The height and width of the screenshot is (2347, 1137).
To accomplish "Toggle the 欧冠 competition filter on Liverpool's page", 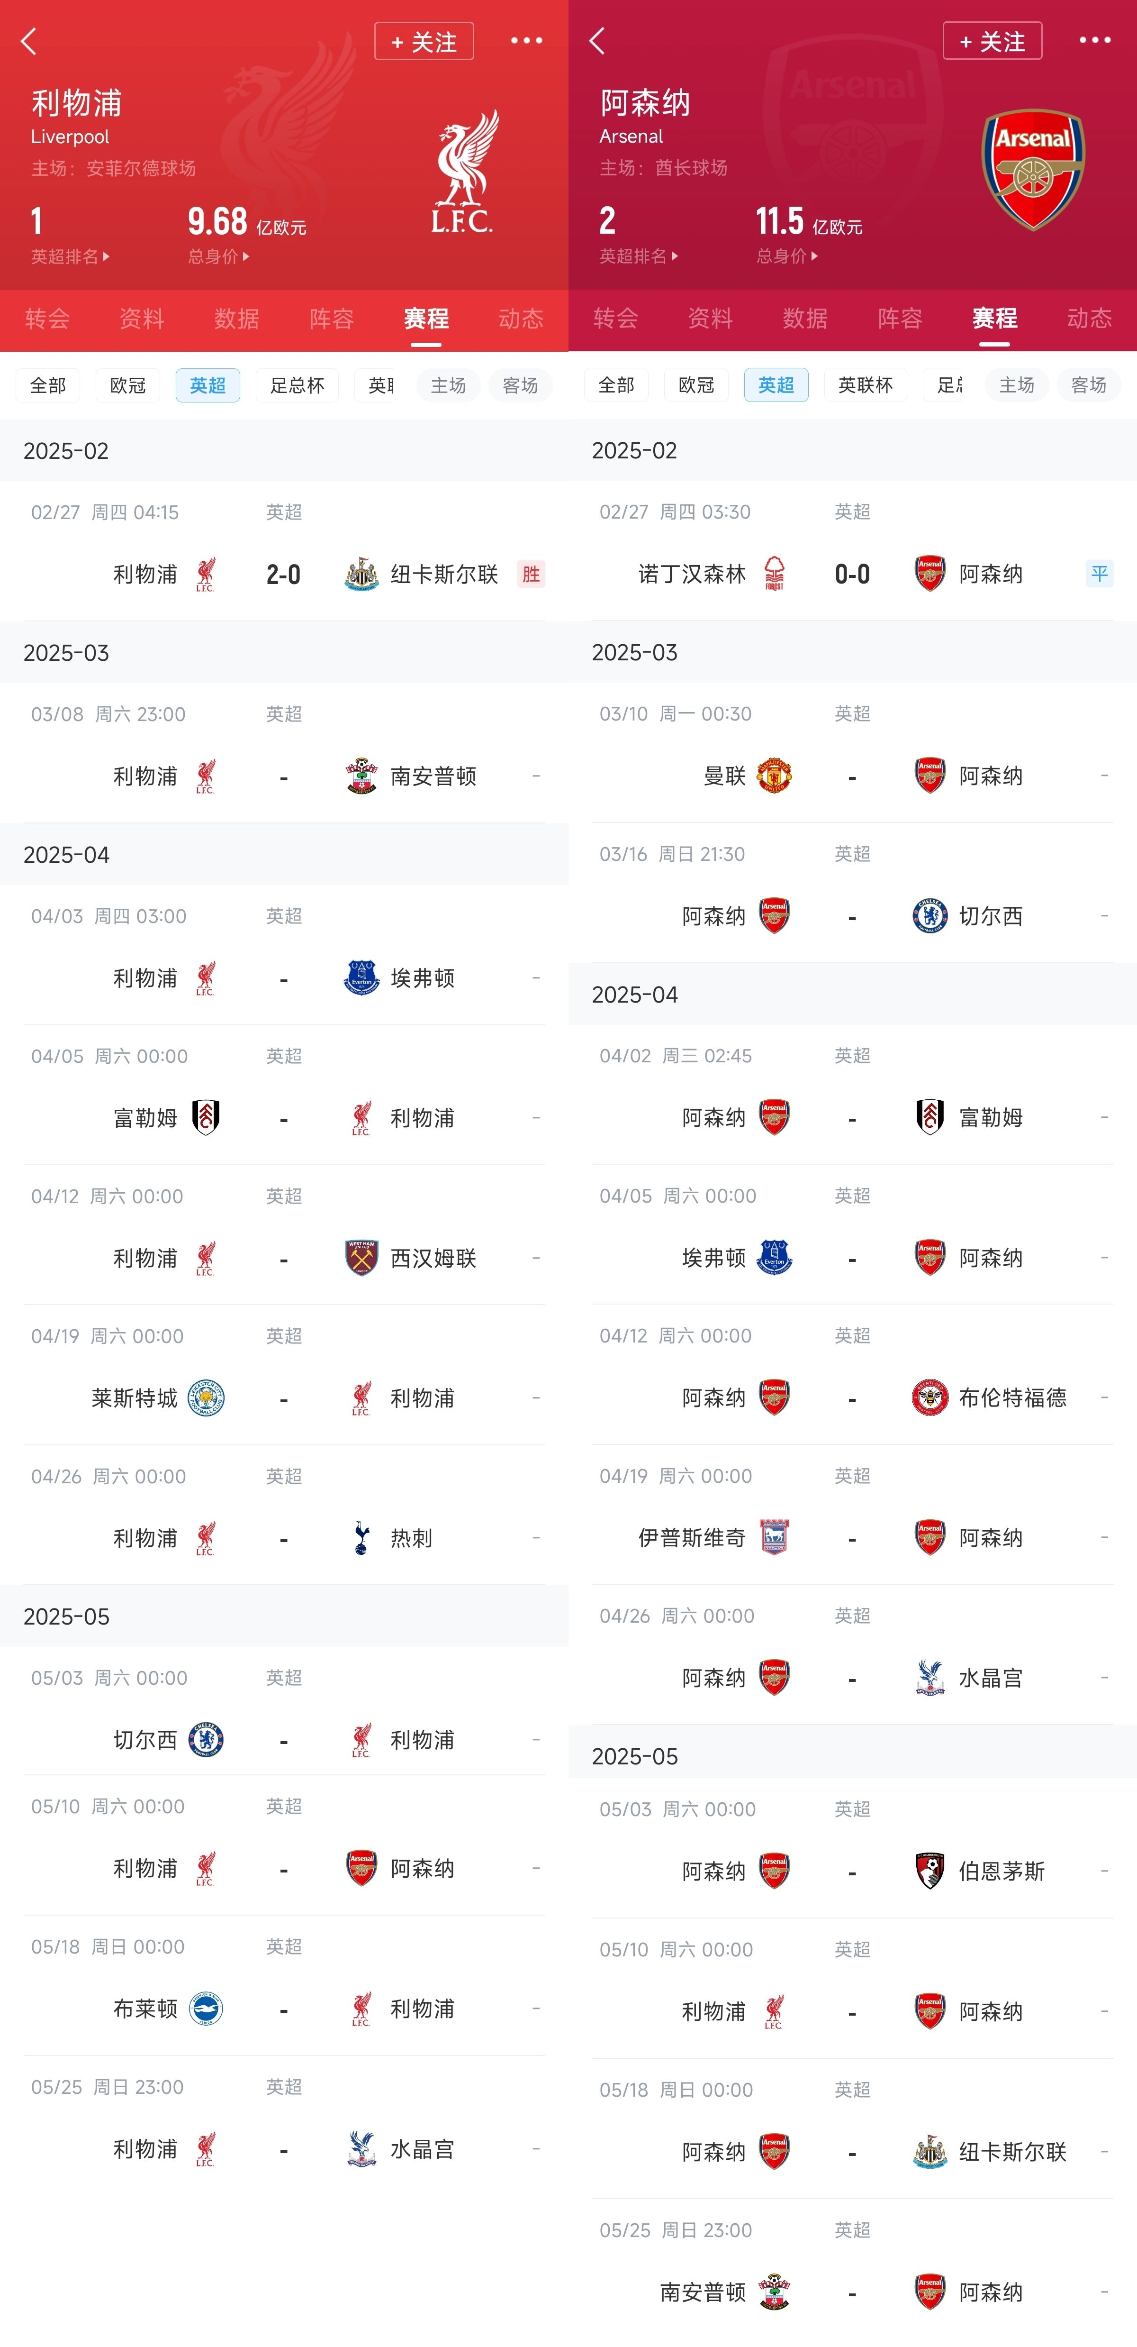I will (127, 385).
